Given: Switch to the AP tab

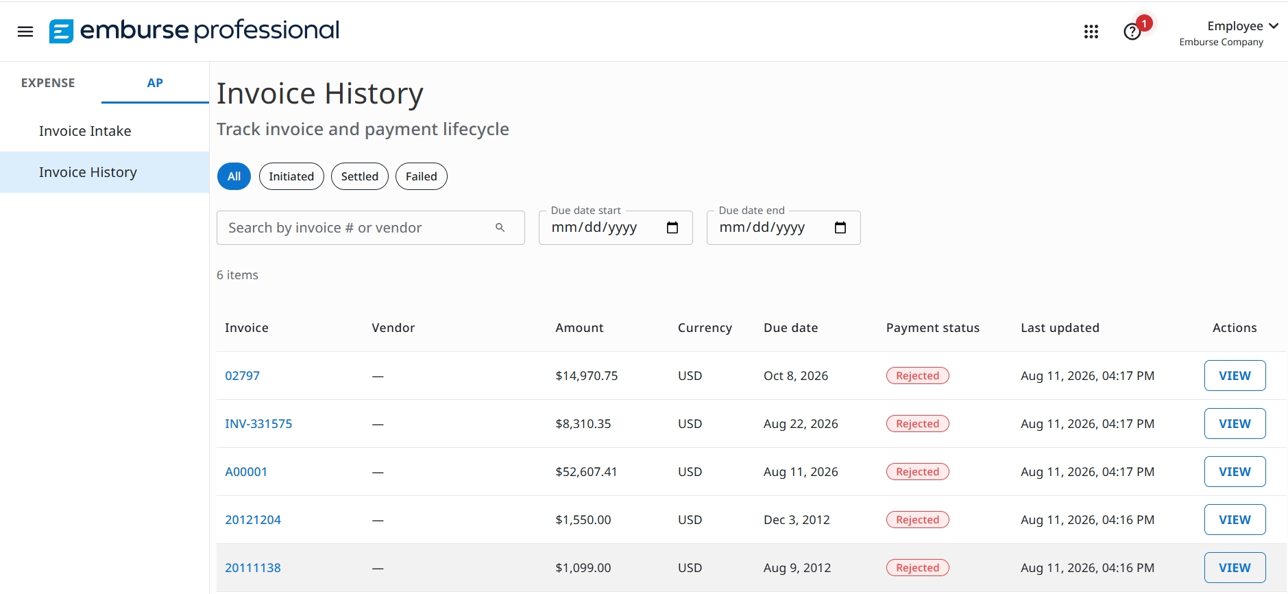Looking at the screenshot, I should pos(155,83).
